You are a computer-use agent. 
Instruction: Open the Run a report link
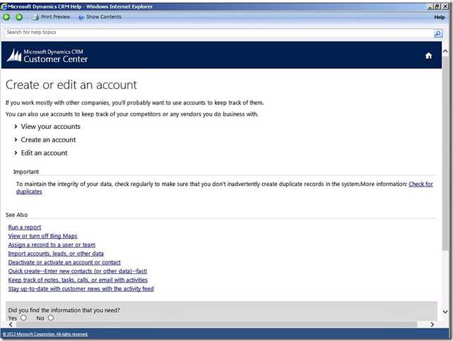(25, 228)
